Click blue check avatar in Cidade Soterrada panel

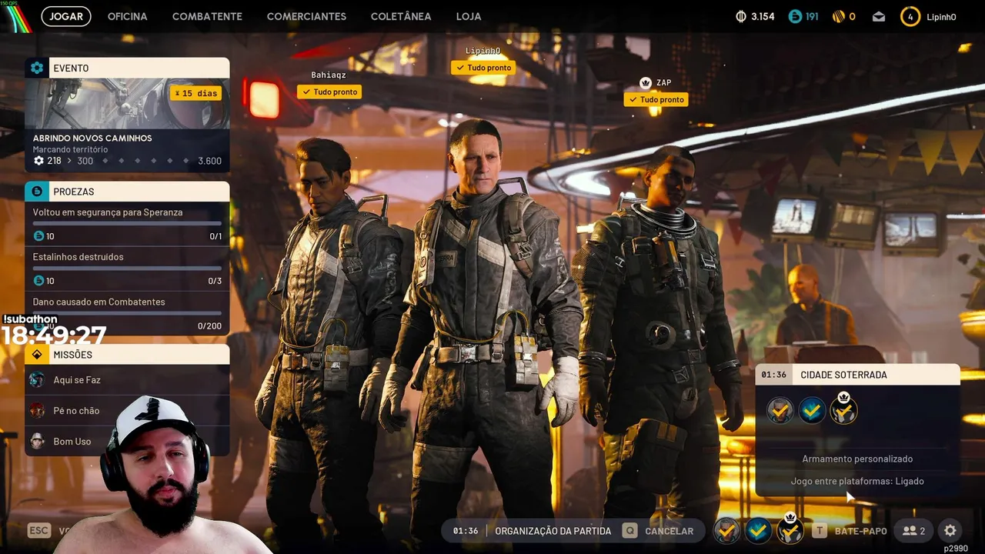812,411
